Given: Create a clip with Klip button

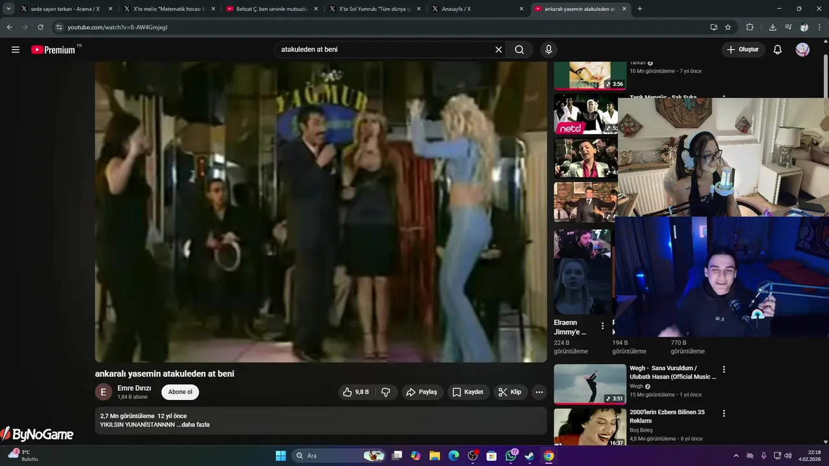Looking at the screenshot, I should tap(510, 392).
